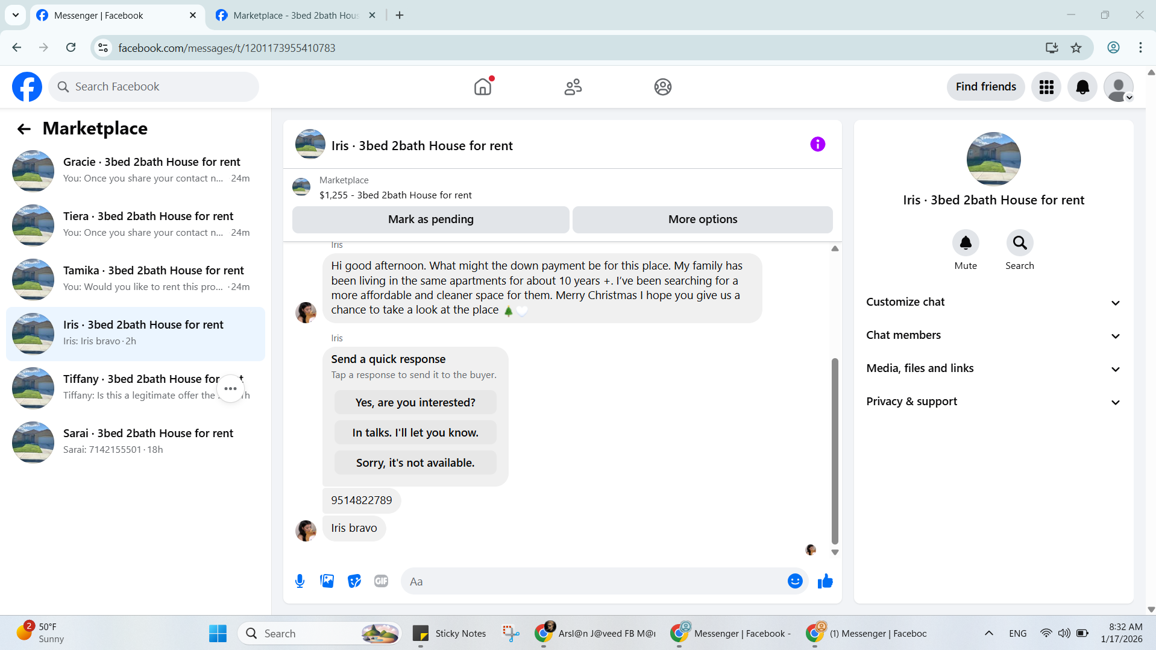Show hidden system tray icons
This screenshot has height=650, width=1156.
coord(989,633)
